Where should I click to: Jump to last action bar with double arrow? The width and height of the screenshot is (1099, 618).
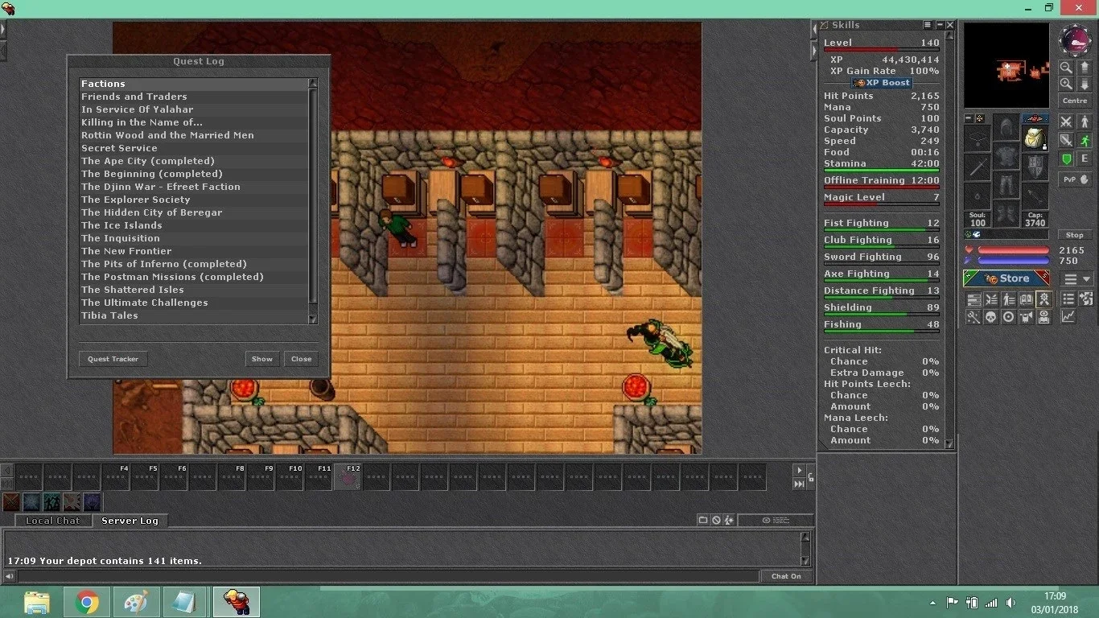click(x=799, y=484)
